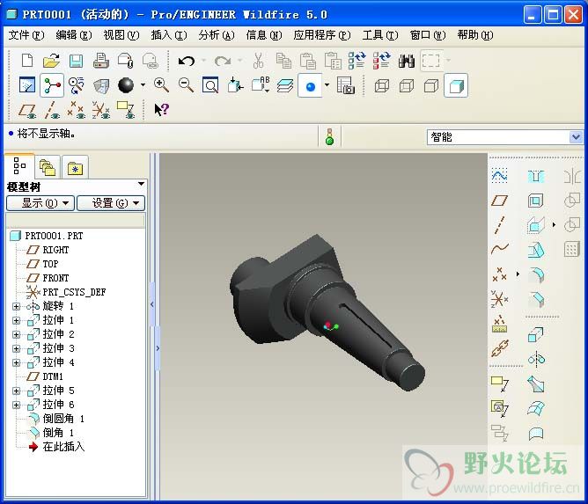Open the context help arrow icon
588x504 pixels.
pos(162,109)
